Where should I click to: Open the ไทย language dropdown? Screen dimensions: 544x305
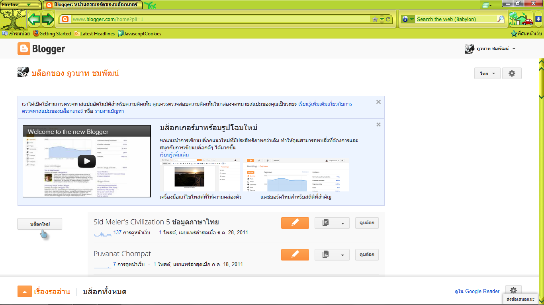[x=487, y=73]
